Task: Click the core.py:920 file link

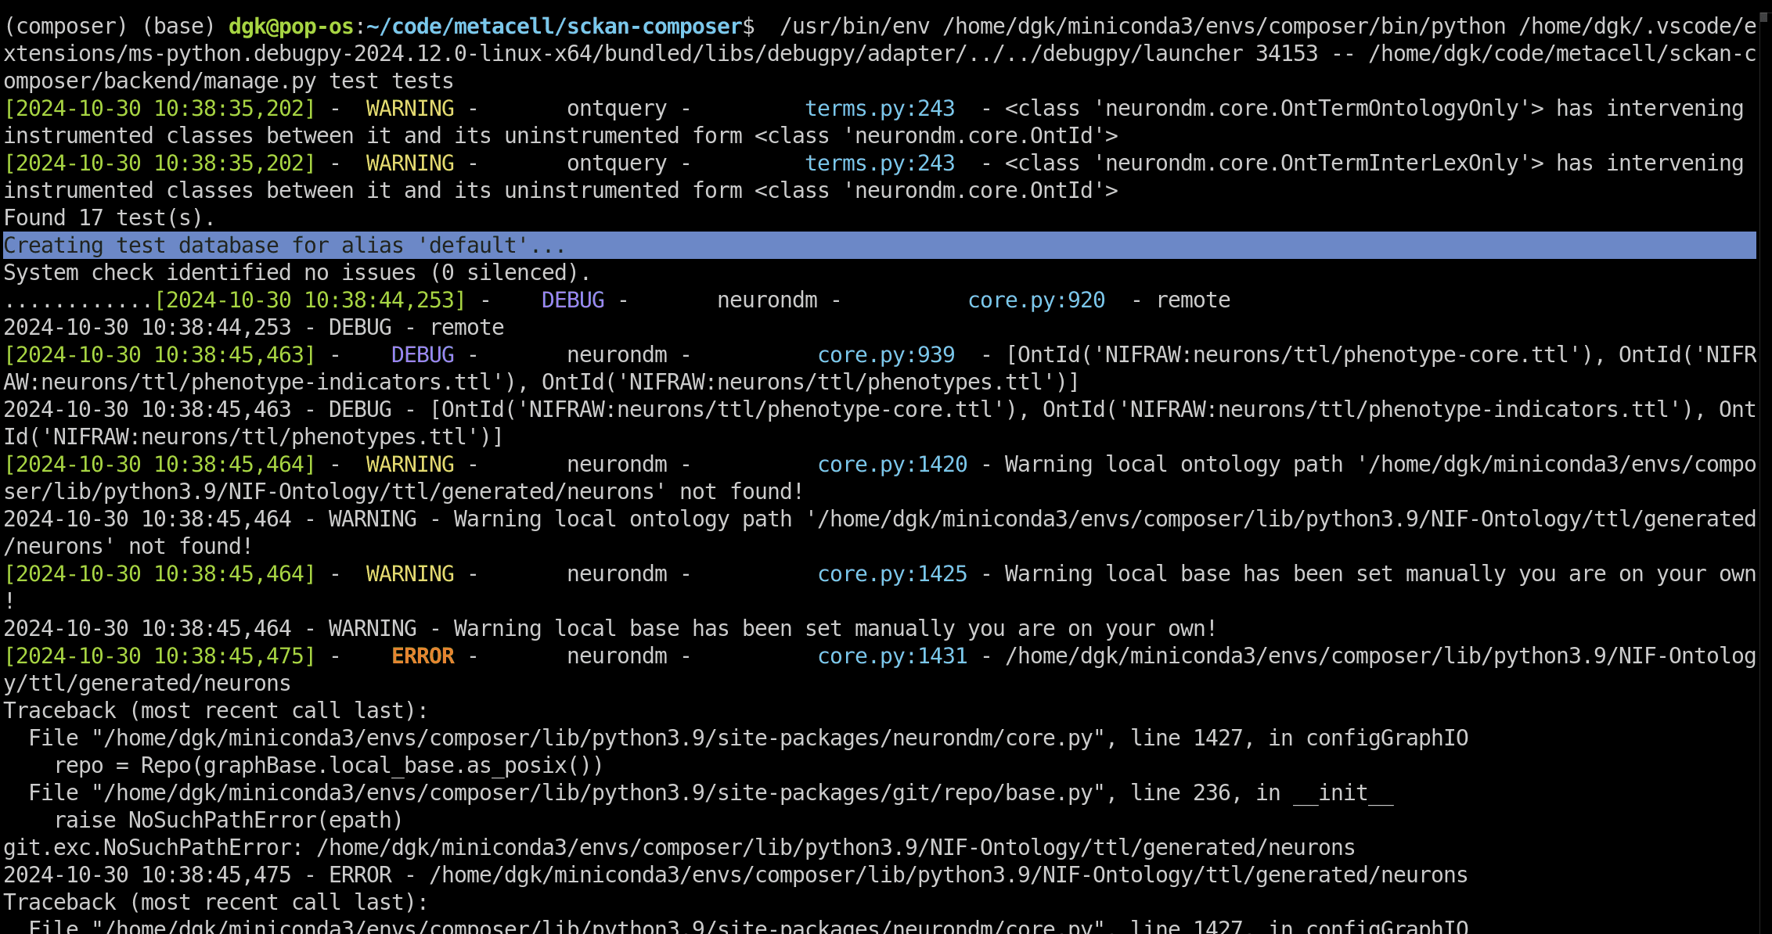Action: pyautogui.click(x=1036, y=300)
